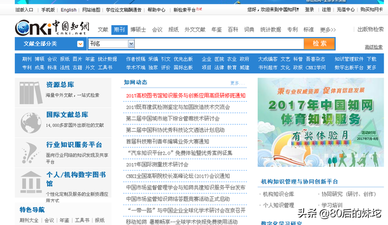The image size is (388, 225).
Task: Open CNKI全国高职院校长高峰论坛 news item
Action: [x=178, y=176]
